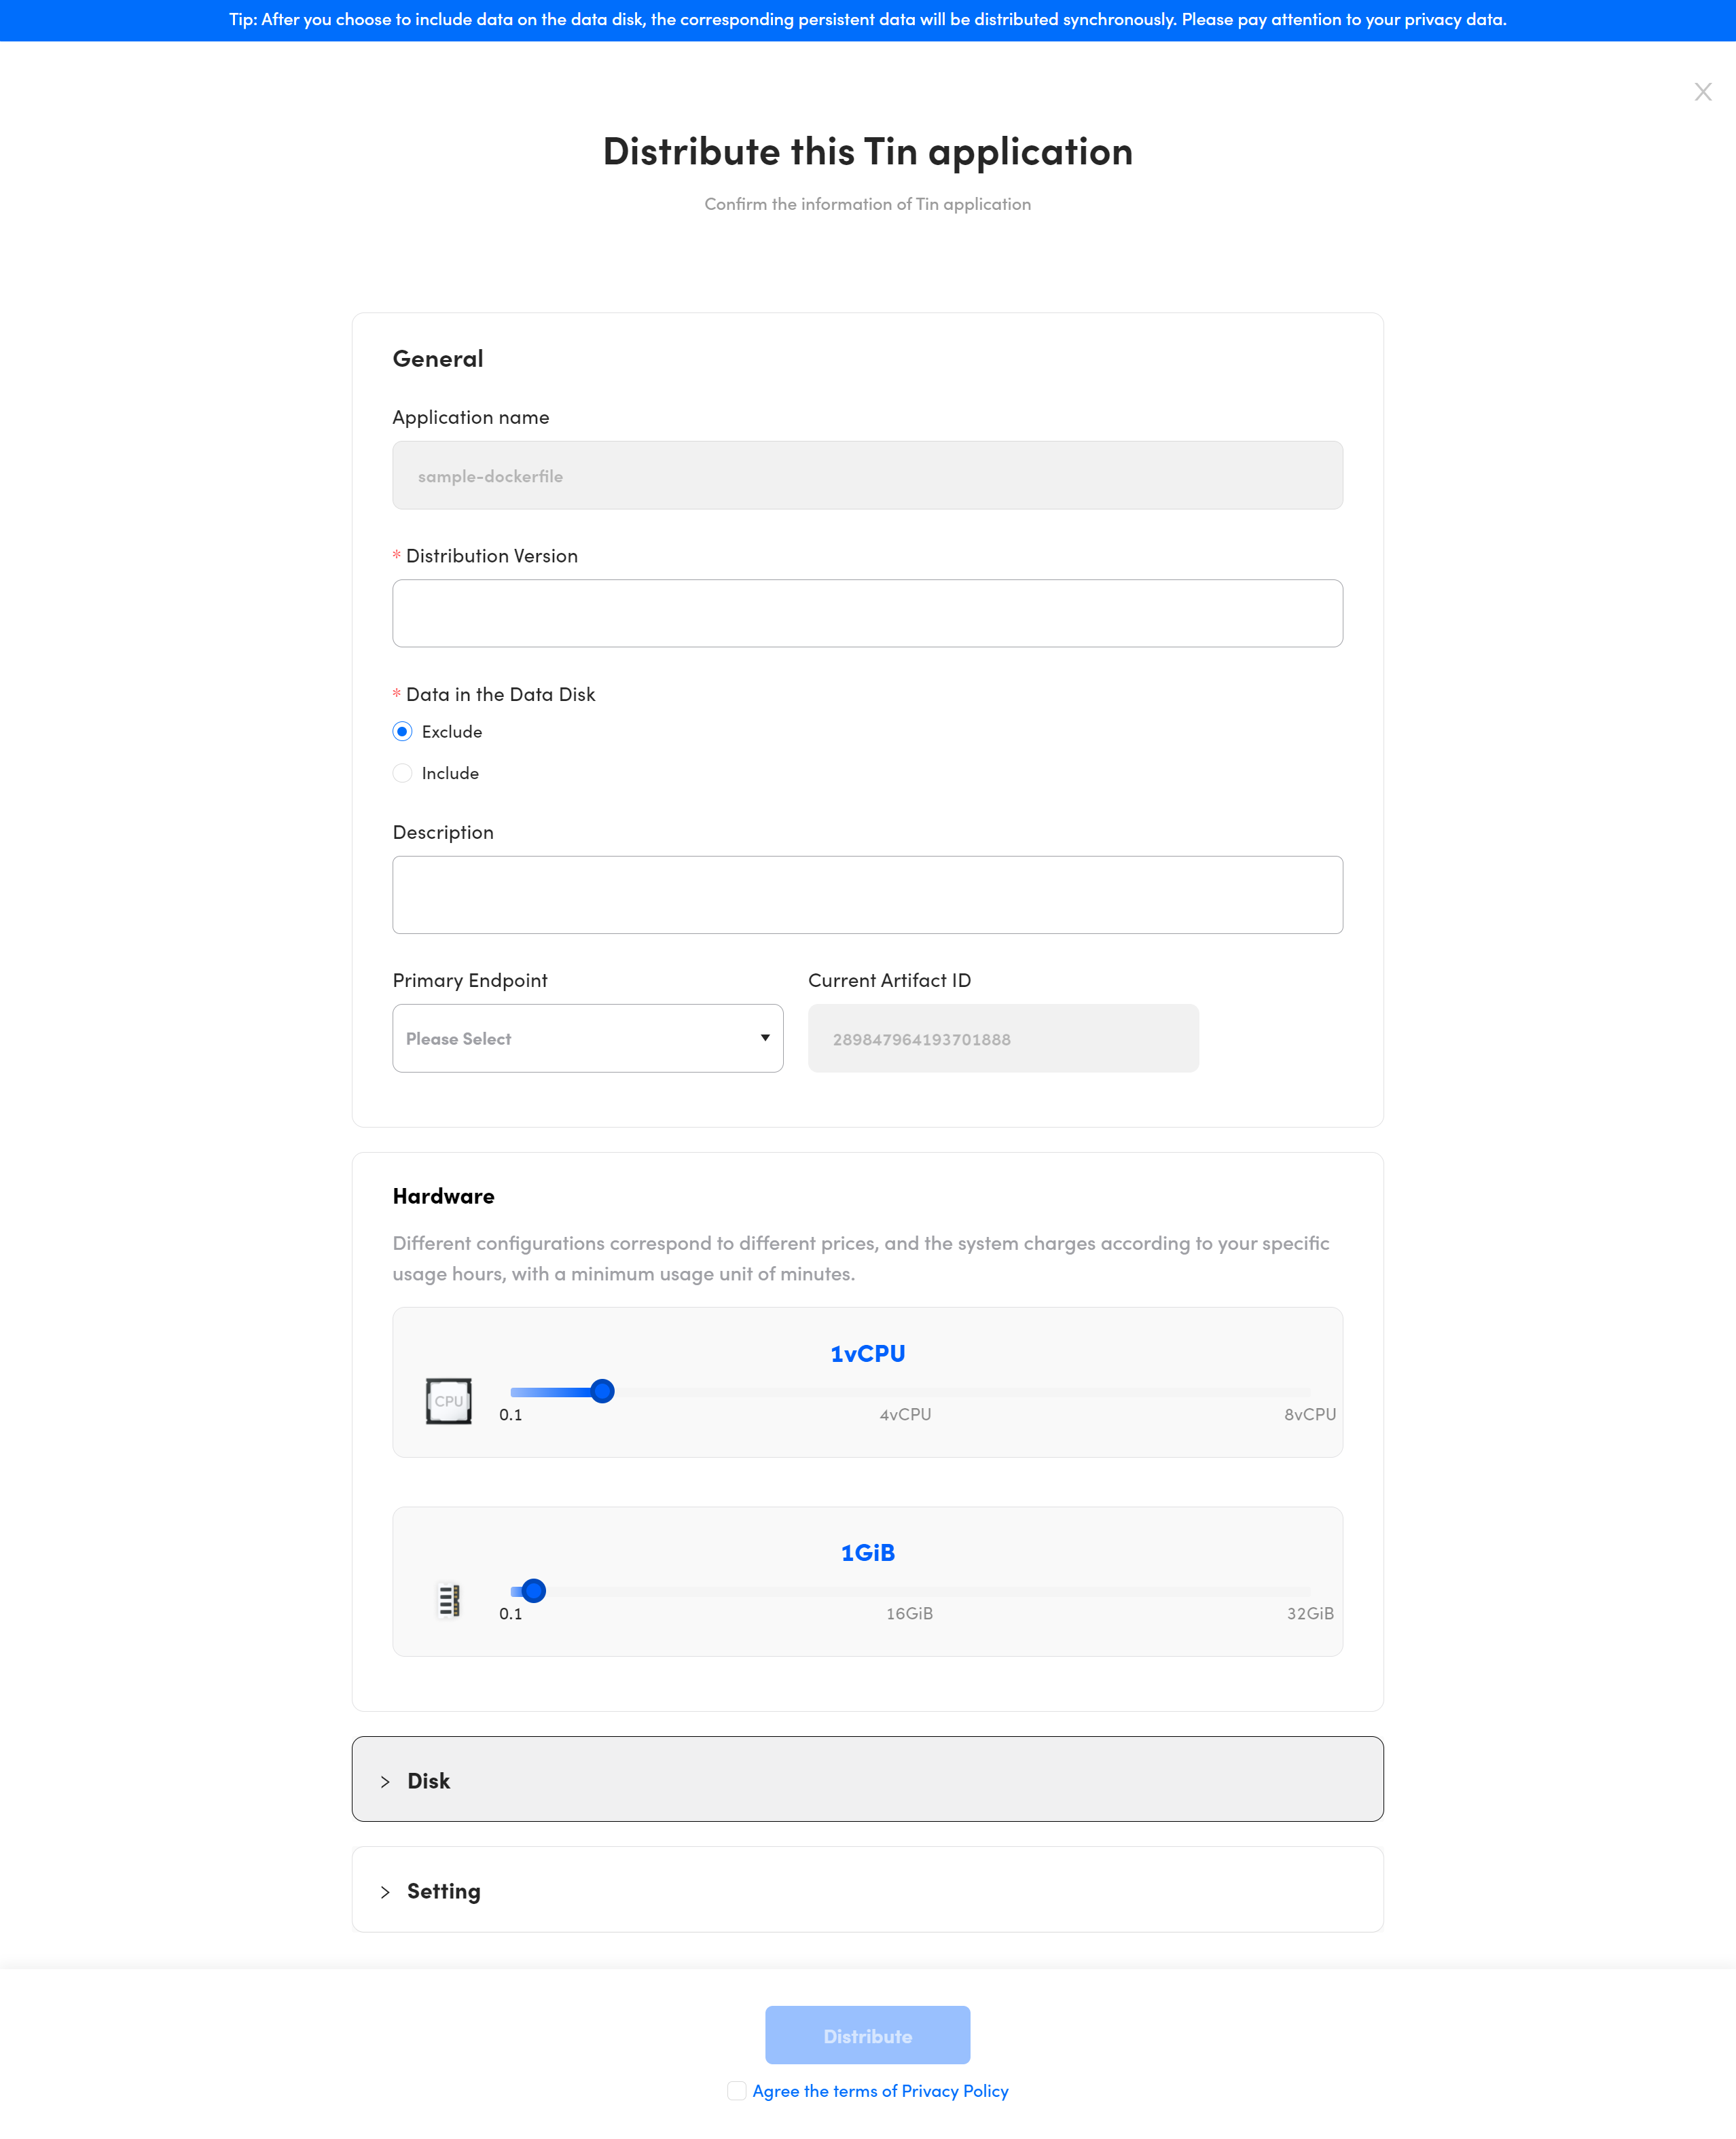This screenshot has height=2139, width=1736.
Task: Click the vCPU slider handle
Action: pos(602,1391)
